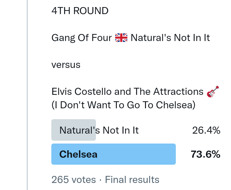The height and width of the screenshot is (190, 231).
Task: Click the UK flag emoji
Action: pyautogui.click(x=121, y=38)
